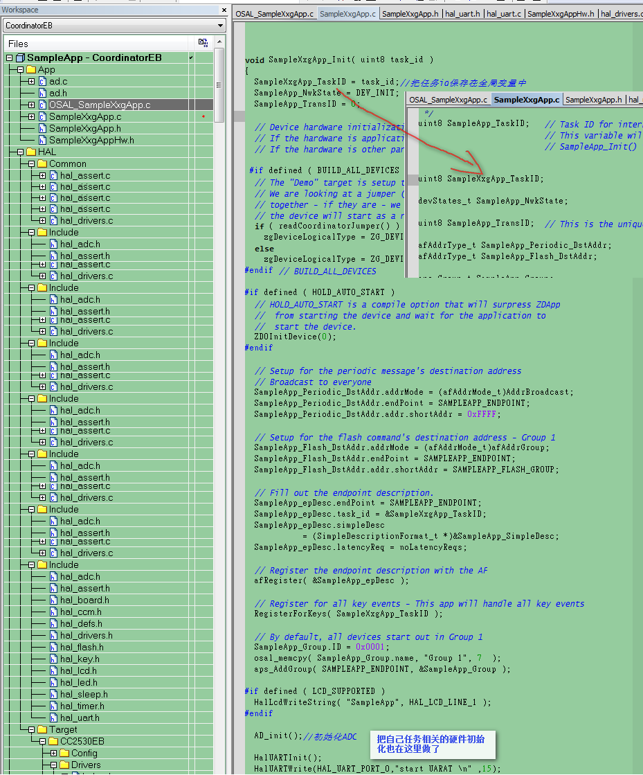Click the HAL folder icon
The height and width of the screenshot is (775, 643).
pyautogui.click(x=32, y=152)
